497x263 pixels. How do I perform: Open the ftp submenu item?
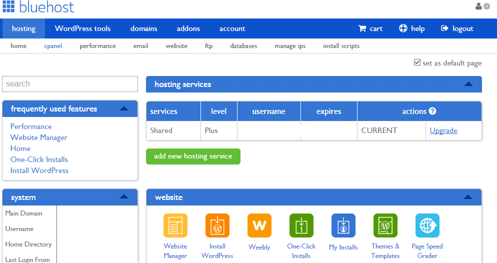pyautogui.click(x=209, y=46)
